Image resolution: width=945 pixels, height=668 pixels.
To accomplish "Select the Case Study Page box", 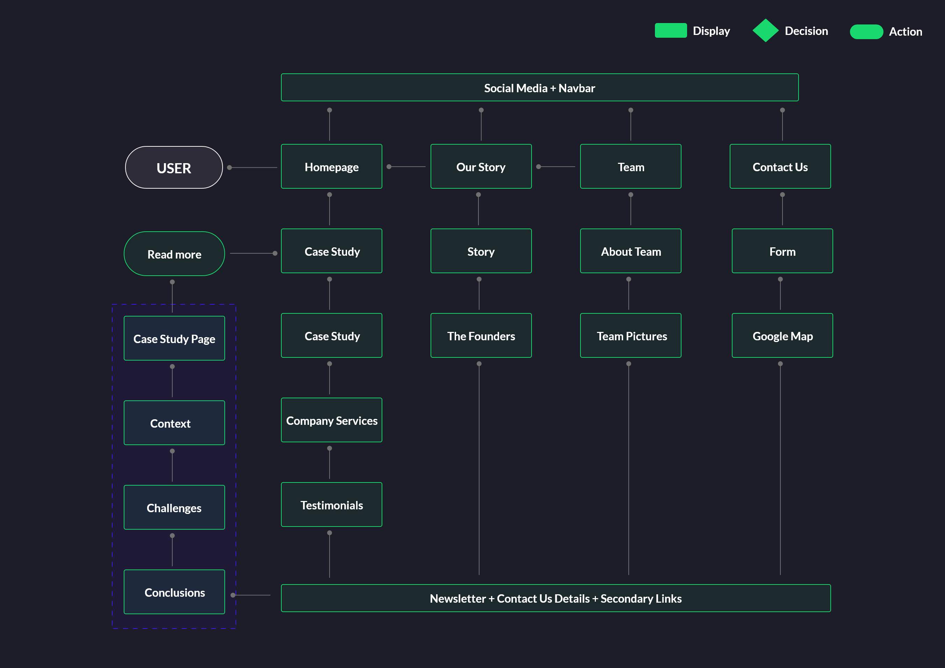I will tap(174, 339).
